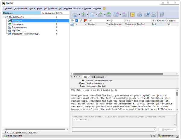Click The Bat! bat logo in title bar
This screenshot has width=181, height=140.
click(4, 3)
